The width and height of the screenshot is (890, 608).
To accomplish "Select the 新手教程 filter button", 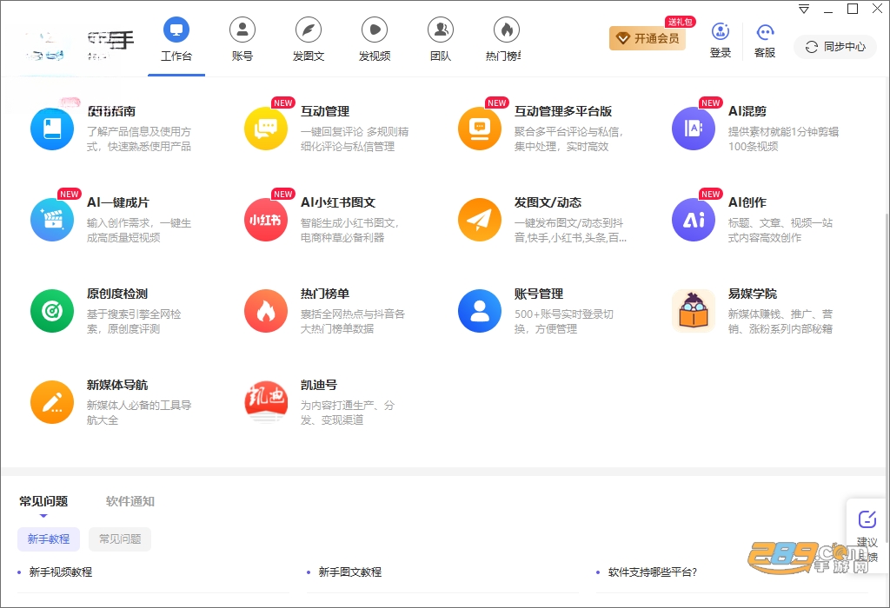I will click(x=49, y=539).
